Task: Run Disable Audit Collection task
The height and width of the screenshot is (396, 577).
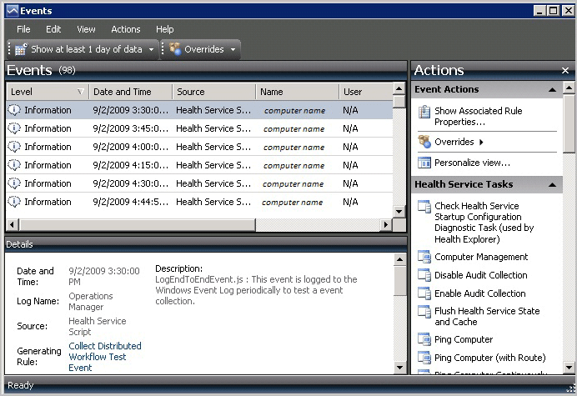Action: pos(480,275)
